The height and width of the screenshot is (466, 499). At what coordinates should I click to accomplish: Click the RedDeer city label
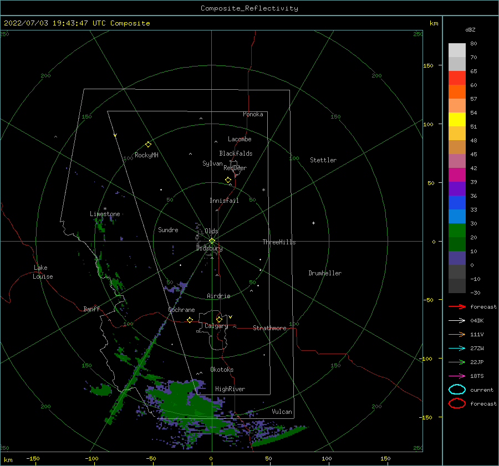tap(235, 168)
